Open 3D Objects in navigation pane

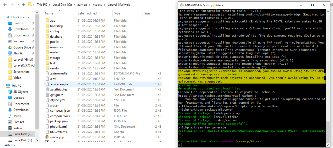21,92
